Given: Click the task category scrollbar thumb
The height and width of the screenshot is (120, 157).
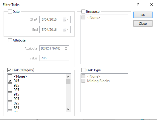Looking at the screenshot, I should coord(68,81).
